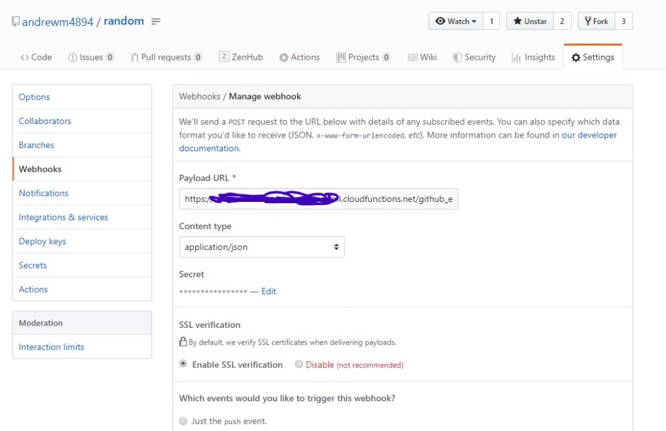Viewport: 666px width, 431px height.
Task: Open the Projects tab
Action: coord(364,57)
